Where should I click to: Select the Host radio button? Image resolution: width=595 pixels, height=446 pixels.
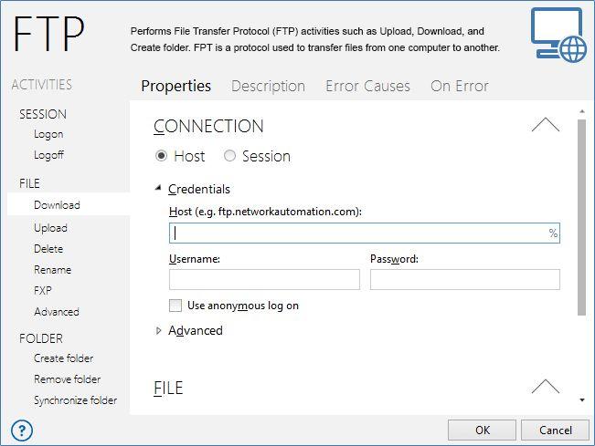point(161,156)
